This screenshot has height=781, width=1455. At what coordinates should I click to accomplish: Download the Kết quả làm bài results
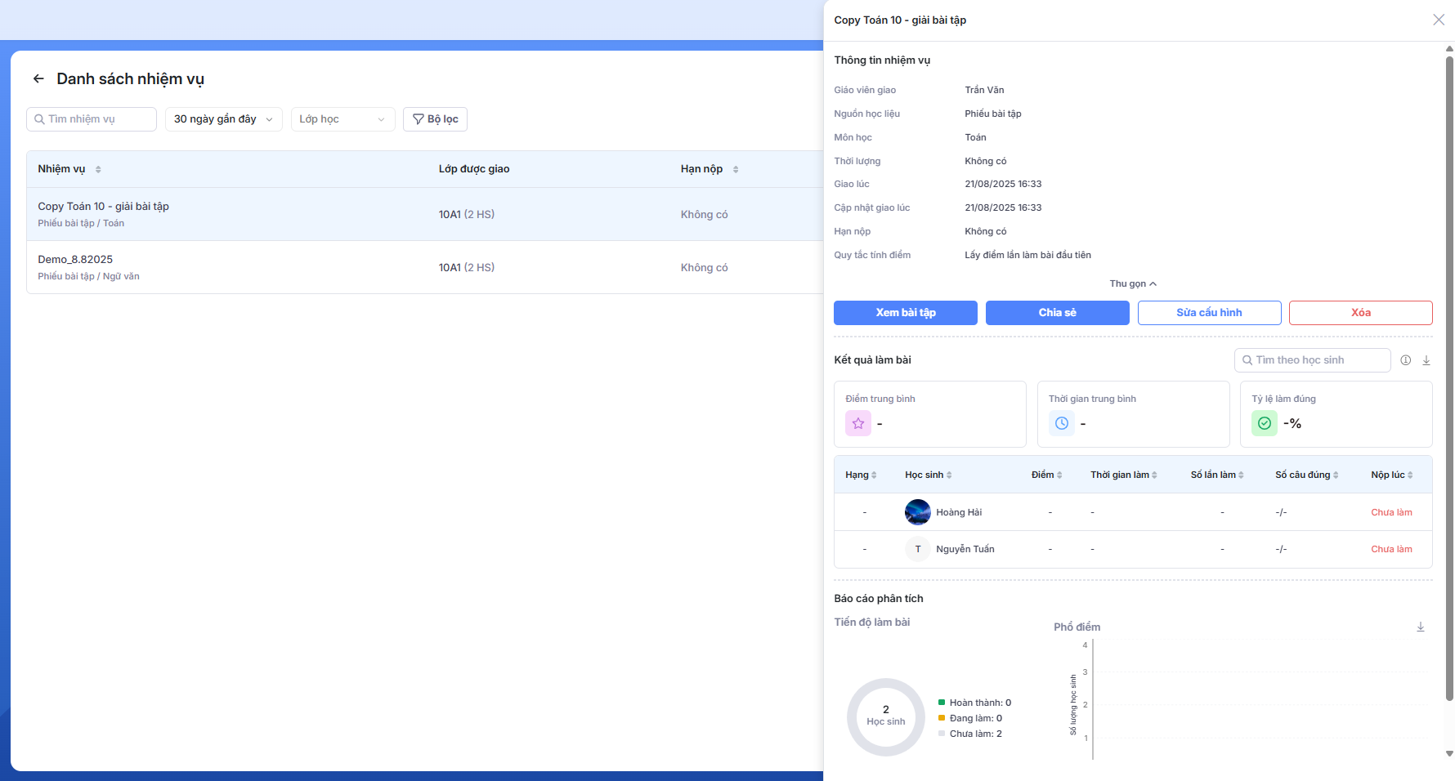[1426, 360]
